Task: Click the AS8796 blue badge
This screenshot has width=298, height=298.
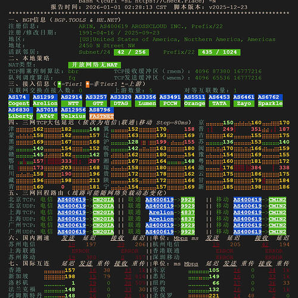Action: 101,110
